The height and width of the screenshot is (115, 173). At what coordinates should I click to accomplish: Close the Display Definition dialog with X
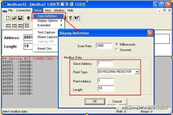[x=150, y=33]
